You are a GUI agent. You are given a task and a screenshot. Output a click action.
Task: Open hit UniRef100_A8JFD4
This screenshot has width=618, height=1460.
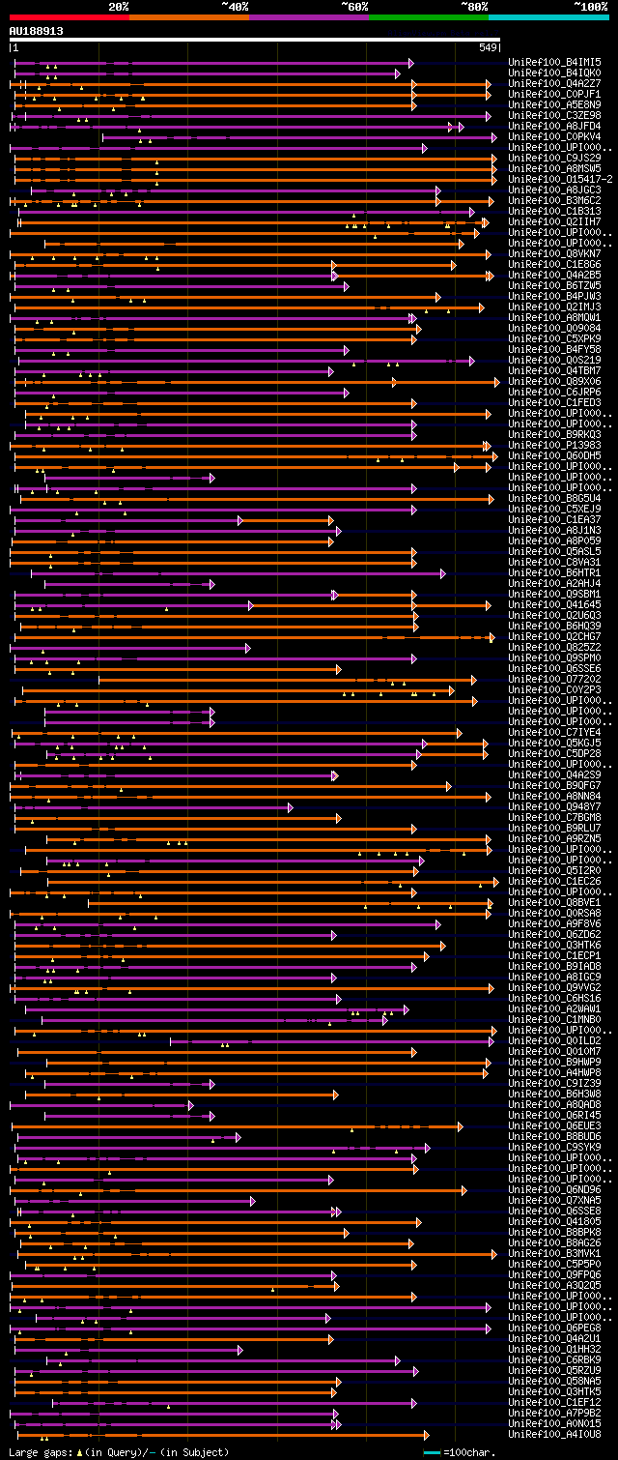[x=554, y=126]
